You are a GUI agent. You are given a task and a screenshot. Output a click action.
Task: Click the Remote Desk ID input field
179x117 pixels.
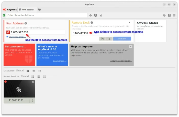101,33
